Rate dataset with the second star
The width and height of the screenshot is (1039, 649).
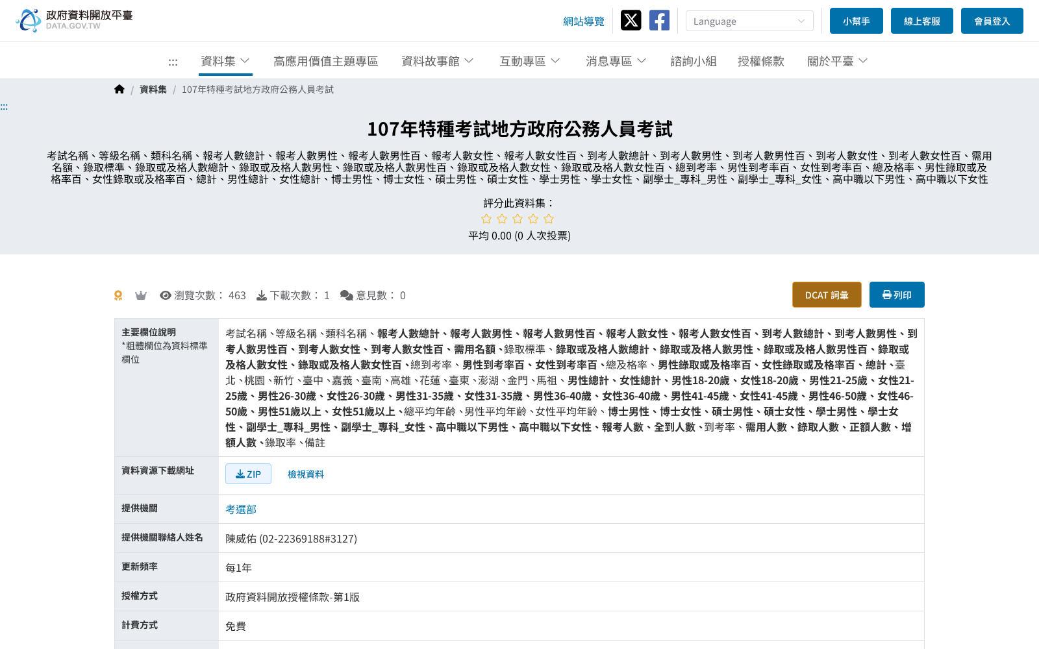click(x=502, y=219)
